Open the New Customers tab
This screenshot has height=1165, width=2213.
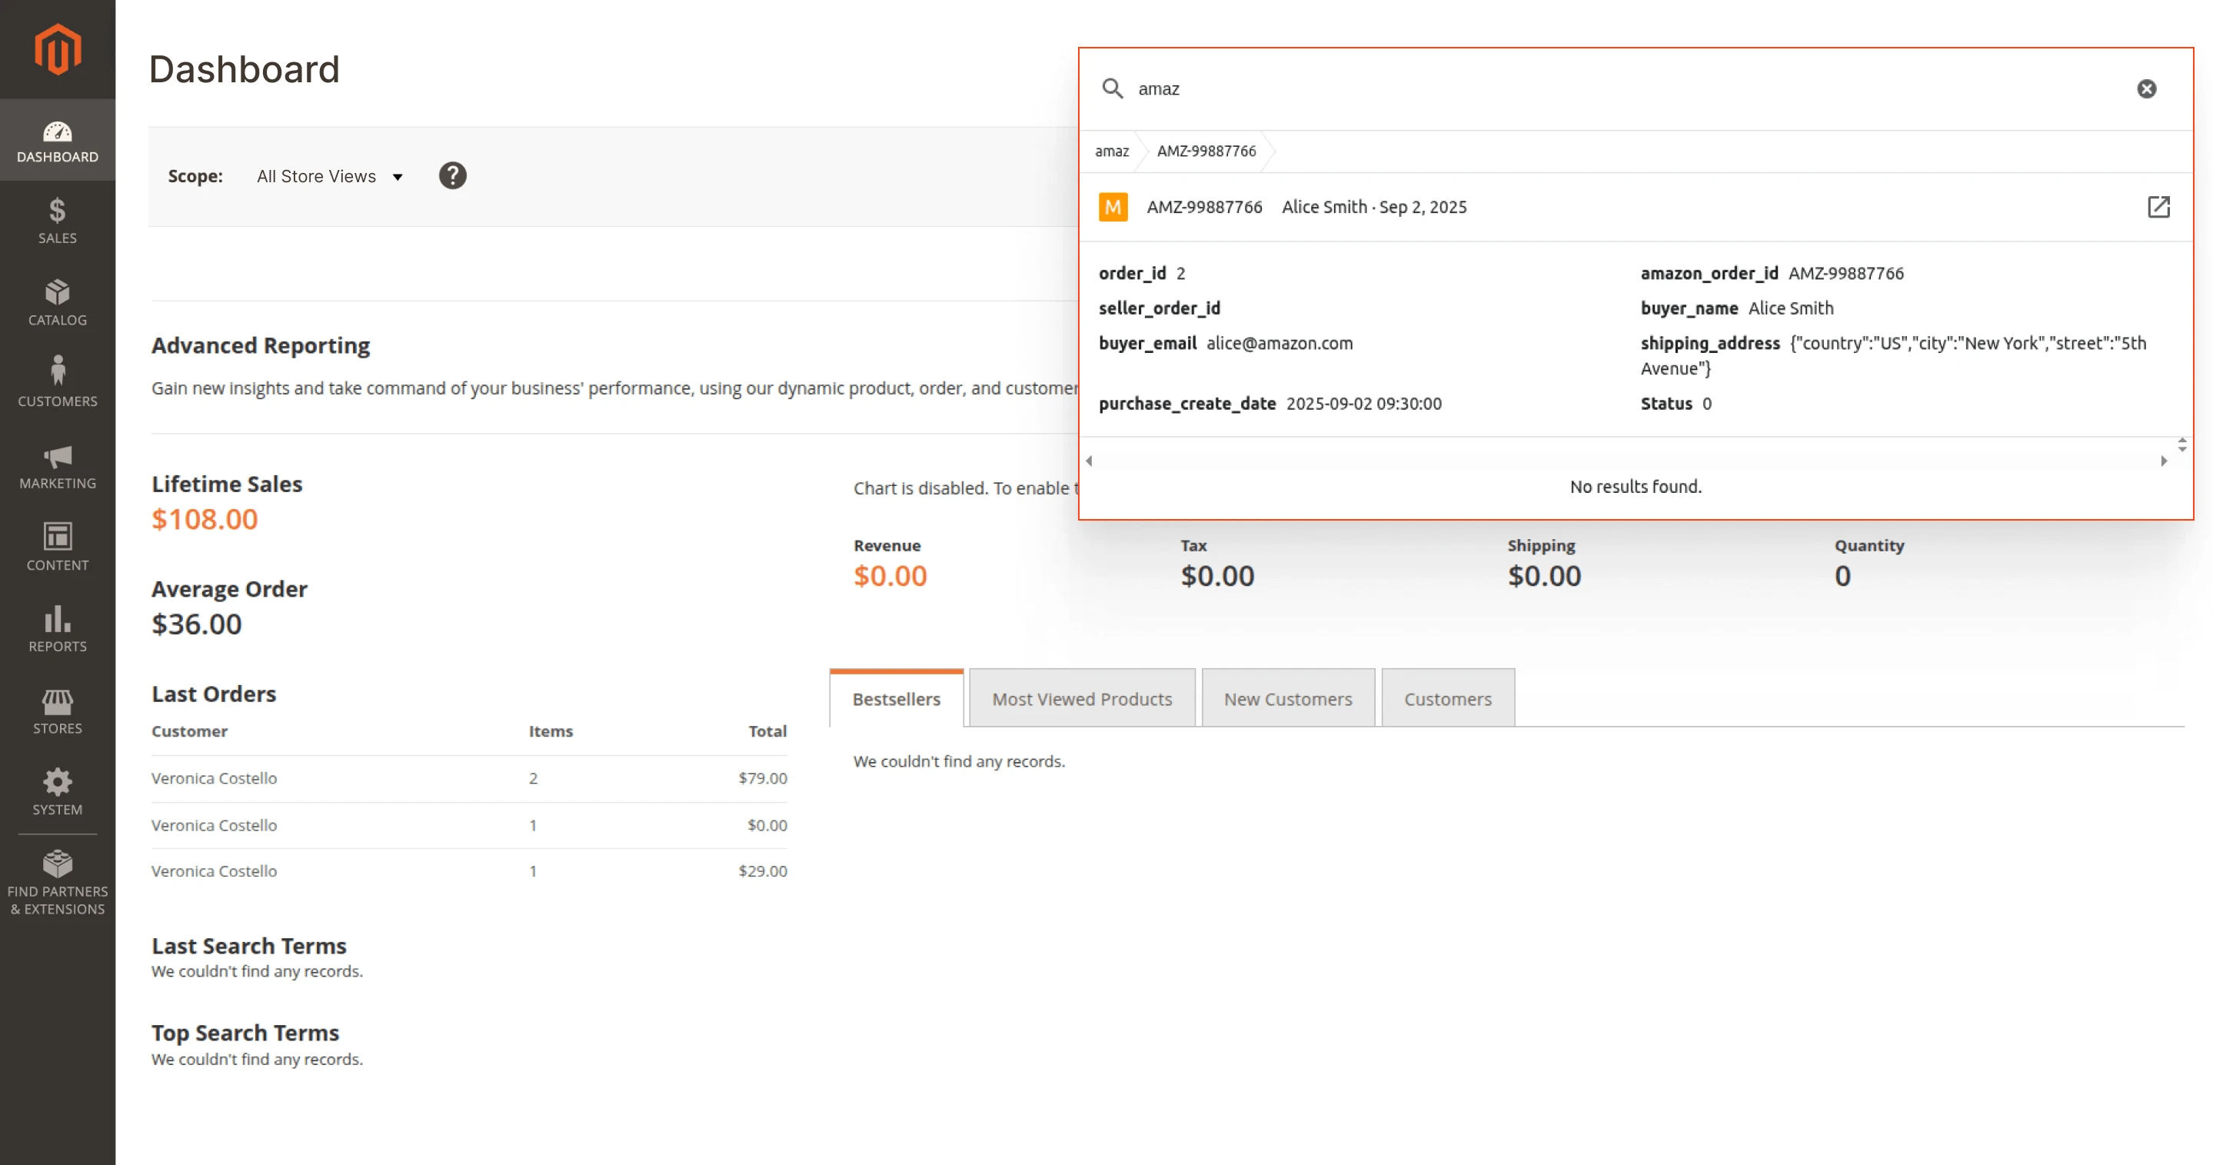(1288, 698)
